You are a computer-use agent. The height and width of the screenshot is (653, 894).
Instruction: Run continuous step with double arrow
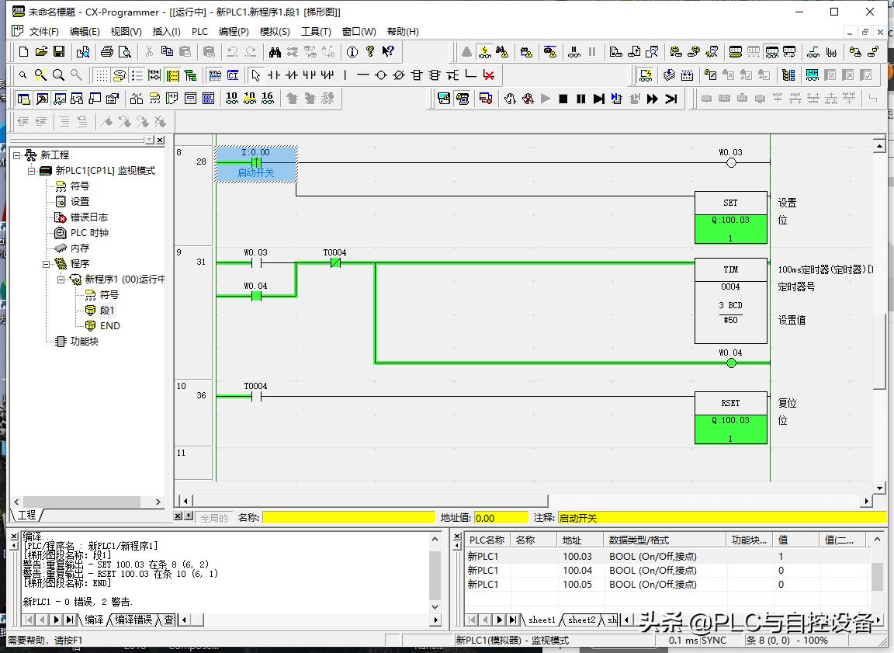[652, 99]
